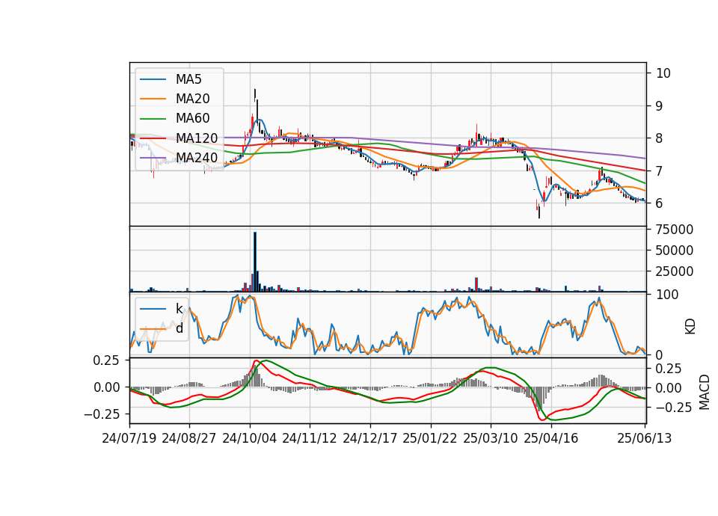This screenshot has width=718, height=516.
Task: Select the k label in KD legend
Action: (179, 309)
